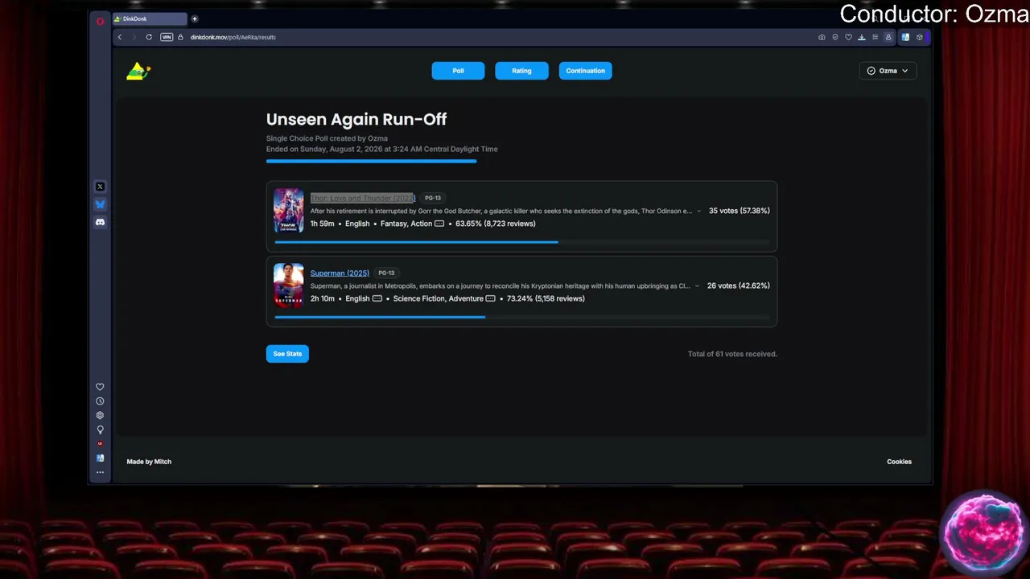Open the Made by Mitch link

149,462
